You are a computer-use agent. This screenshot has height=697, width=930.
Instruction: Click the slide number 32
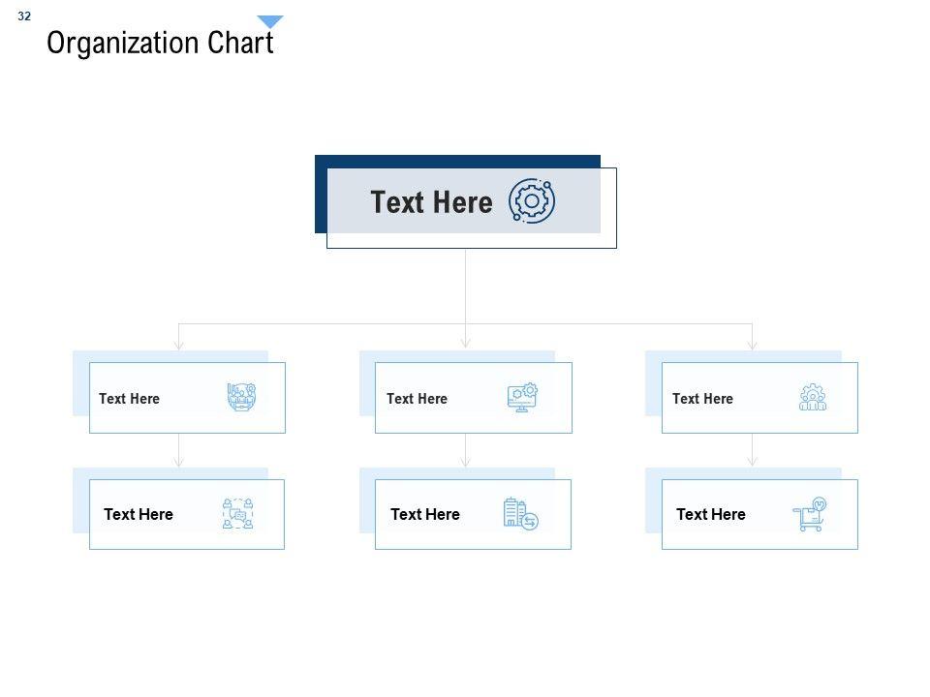[x=24, y=16]
